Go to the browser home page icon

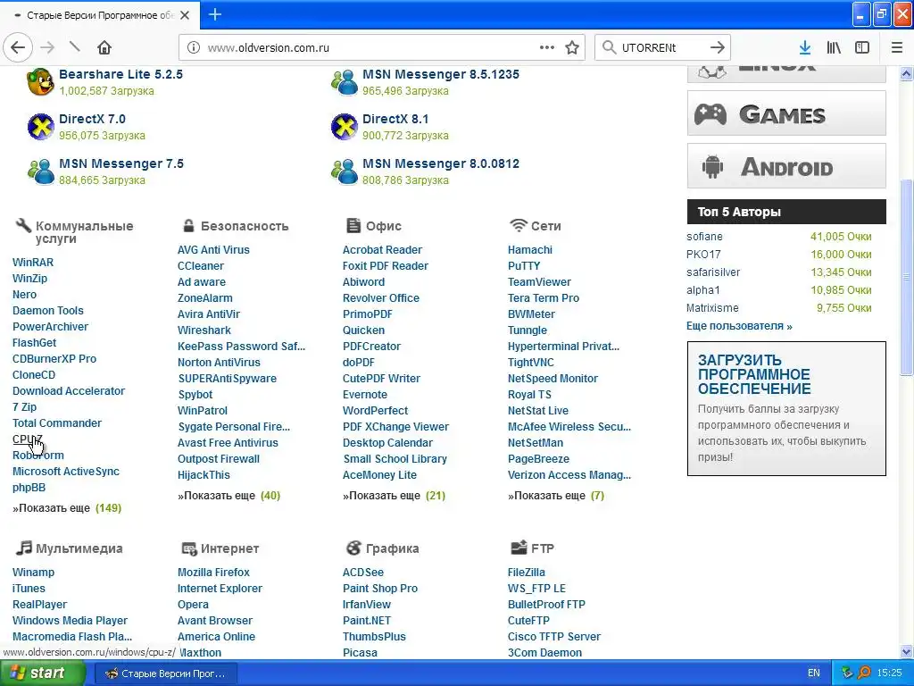(104, 47)
